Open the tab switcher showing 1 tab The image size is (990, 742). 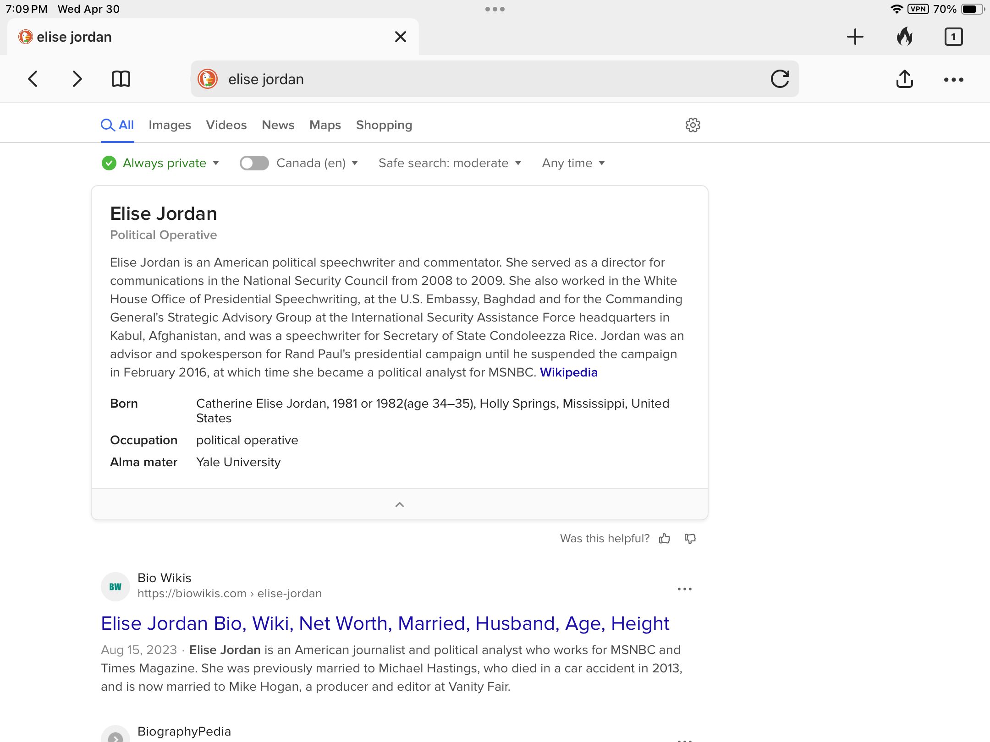(x=953, y=37)
